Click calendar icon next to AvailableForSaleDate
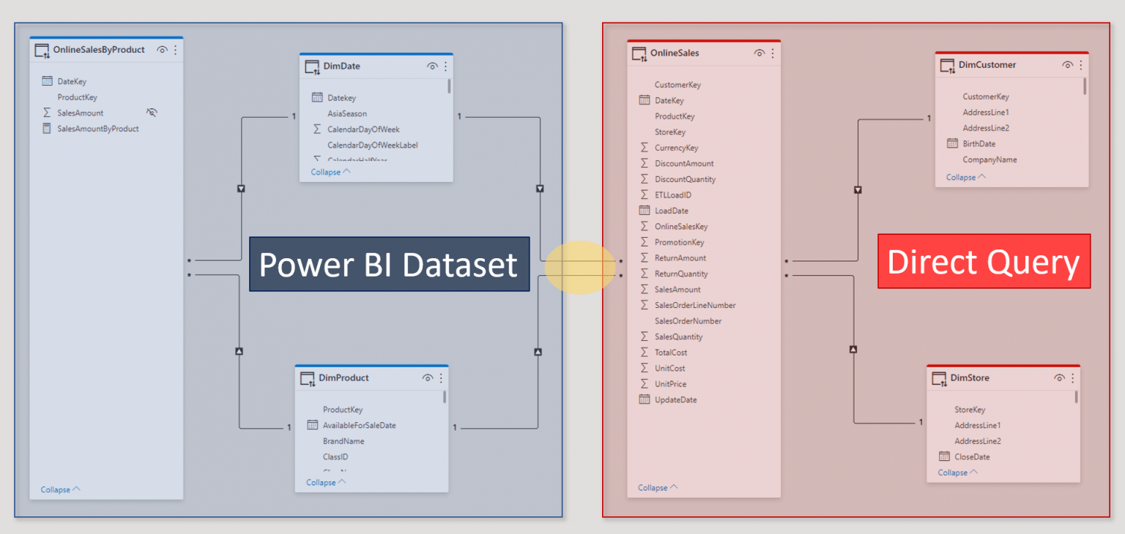The width and height of the screenshot is (1125, 534). pos(313,425)
